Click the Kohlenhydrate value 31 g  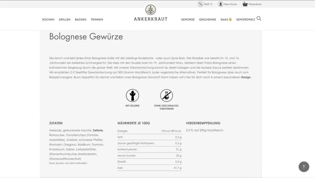click(x=179, y=150)
